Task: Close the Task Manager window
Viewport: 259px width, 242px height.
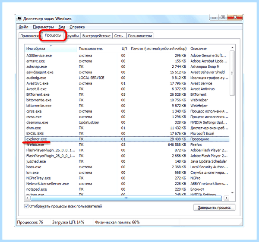Action: tap(235, 18)
